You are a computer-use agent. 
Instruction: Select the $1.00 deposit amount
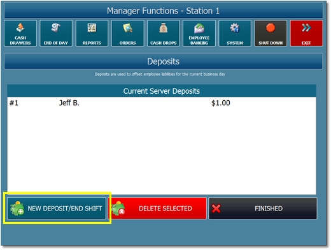(221, 103)
